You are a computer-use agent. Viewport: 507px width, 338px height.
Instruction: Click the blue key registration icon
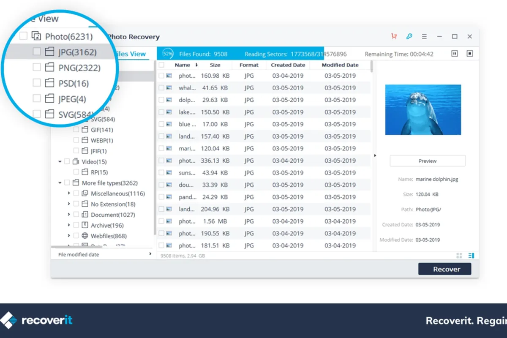pos(409,36)
